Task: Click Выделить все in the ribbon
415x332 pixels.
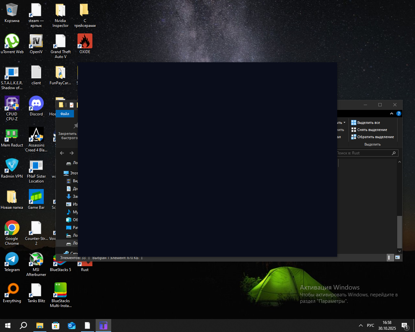Action: click(x=368, y=123)
